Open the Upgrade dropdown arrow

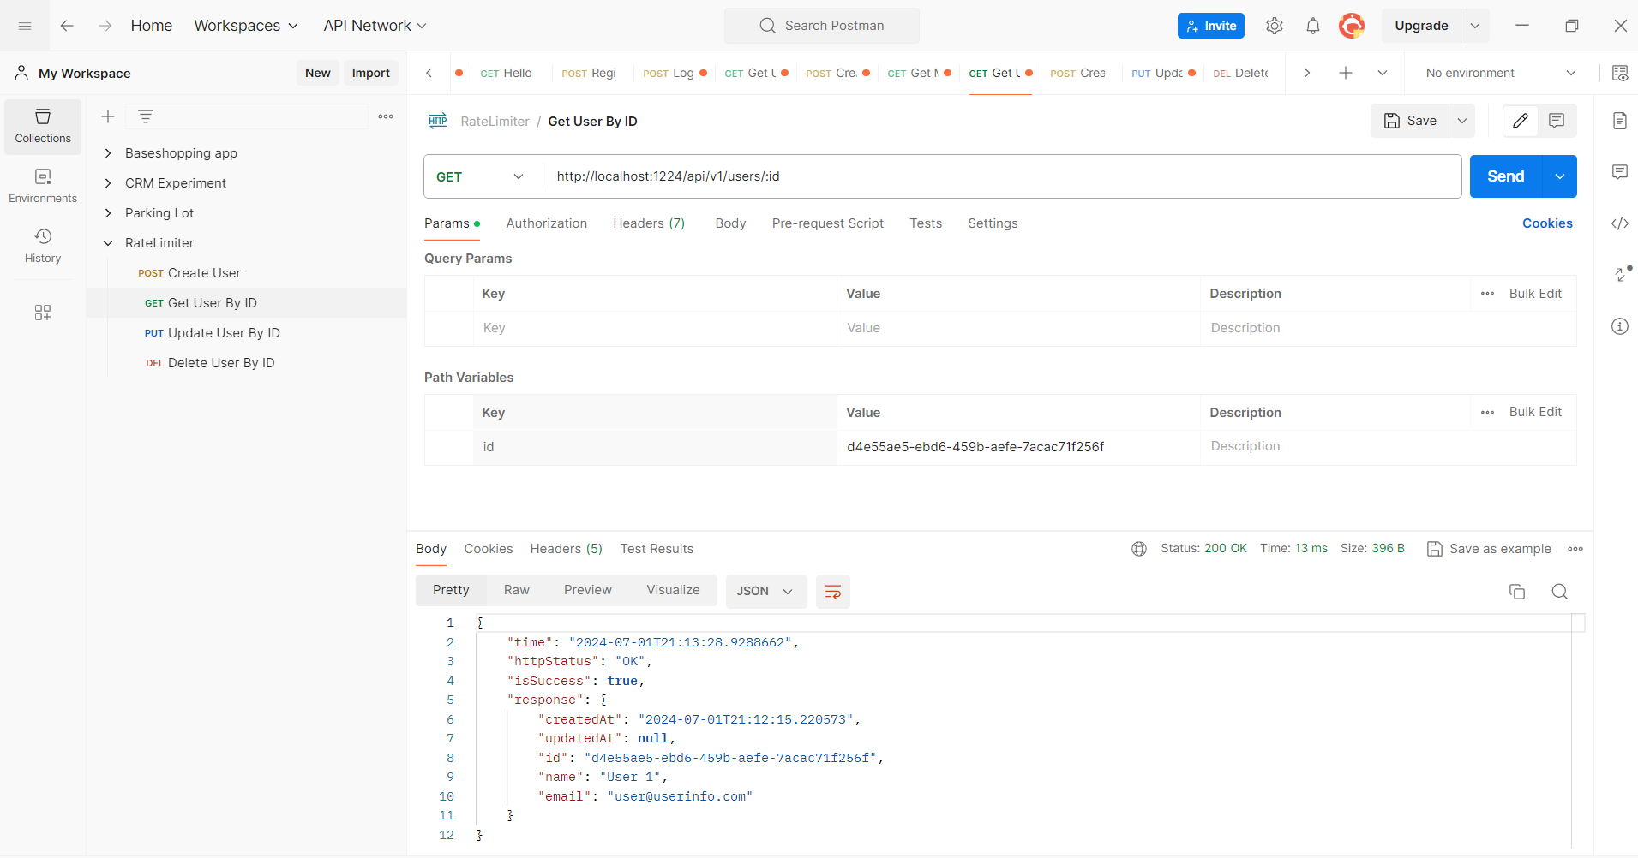coord(1475,26)
